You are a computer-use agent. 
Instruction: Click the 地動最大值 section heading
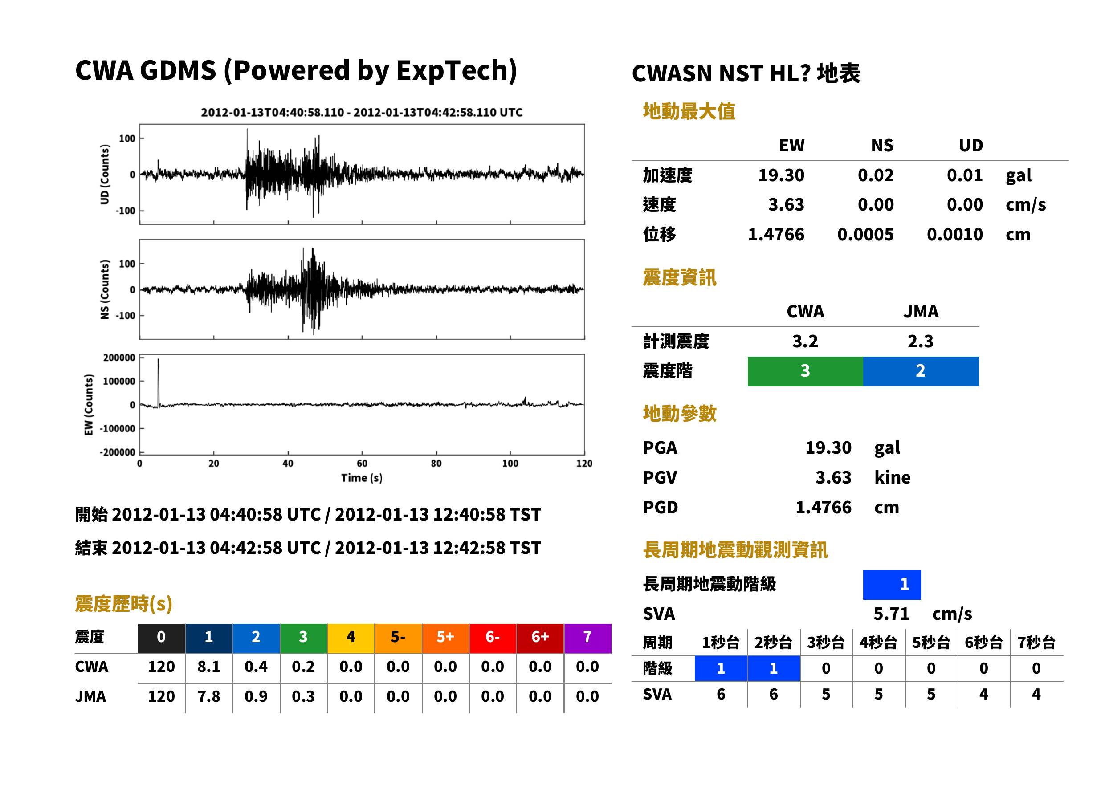coord(689,111)
